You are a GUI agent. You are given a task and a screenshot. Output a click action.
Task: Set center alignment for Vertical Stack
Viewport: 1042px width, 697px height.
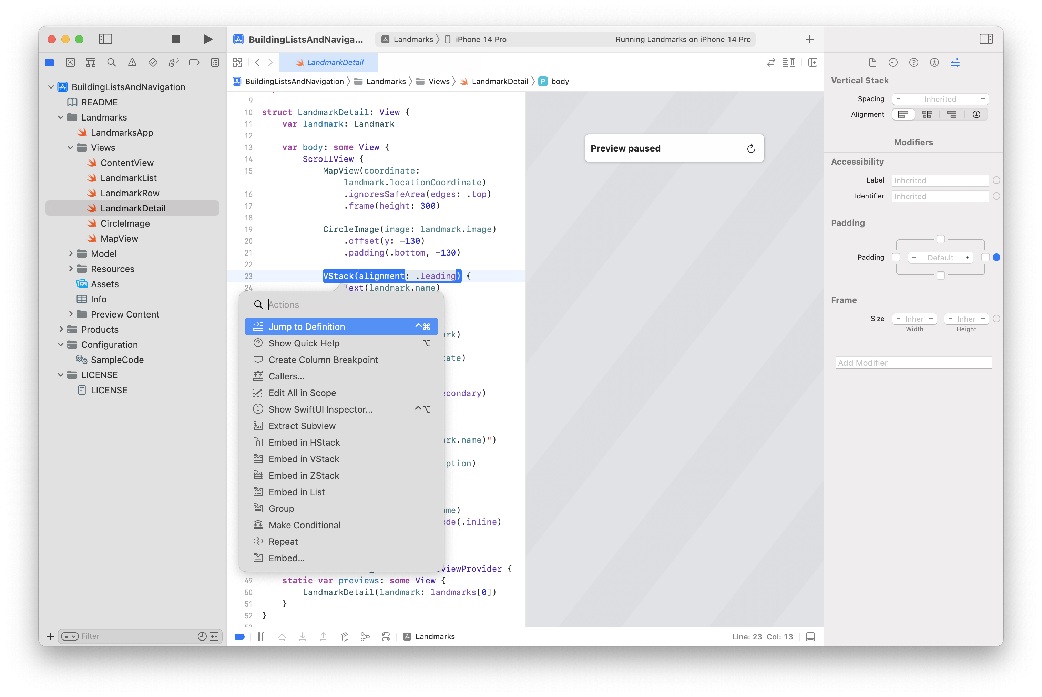[x=927, y=114]
